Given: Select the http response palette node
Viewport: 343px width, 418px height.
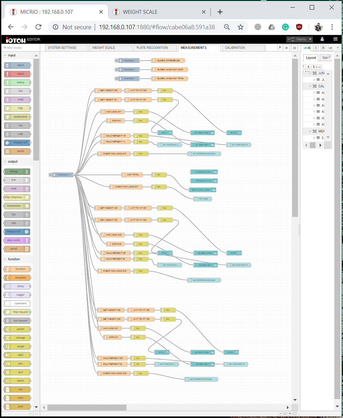Looking at the screenshot, I should 17,197.
